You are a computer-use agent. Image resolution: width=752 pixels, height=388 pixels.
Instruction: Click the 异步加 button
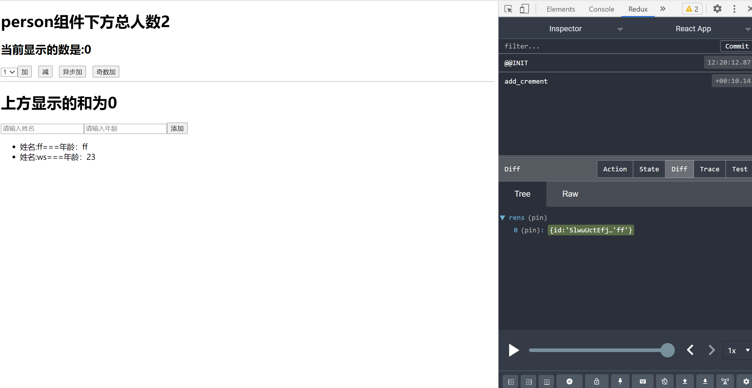click(x=72, y=72)
